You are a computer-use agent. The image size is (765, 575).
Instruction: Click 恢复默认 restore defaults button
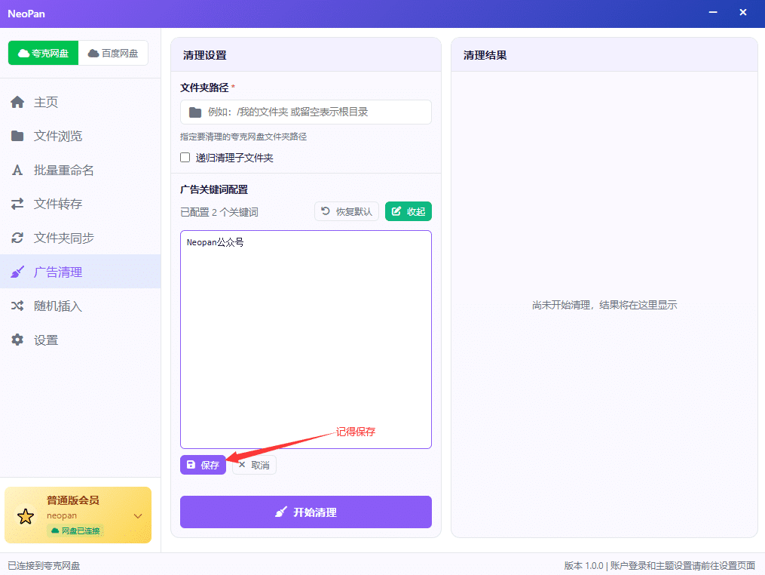[x=347, y=211]
